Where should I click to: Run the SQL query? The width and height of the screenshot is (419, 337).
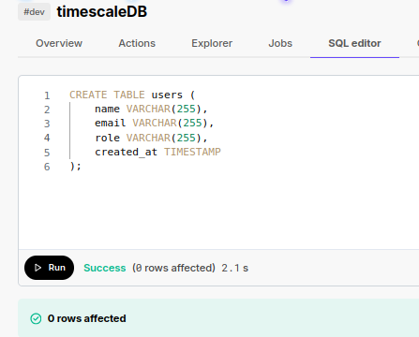tap(50, 268)
